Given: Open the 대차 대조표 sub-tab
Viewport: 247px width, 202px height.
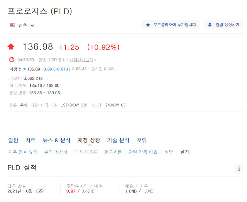Looking at the screenshot, I should (86, 152).
